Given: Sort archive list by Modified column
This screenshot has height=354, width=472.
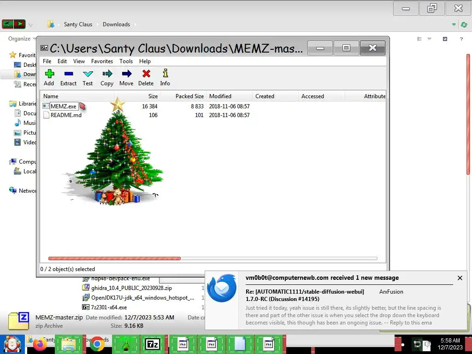Looking at the screenshot, I should pos(229,96).
